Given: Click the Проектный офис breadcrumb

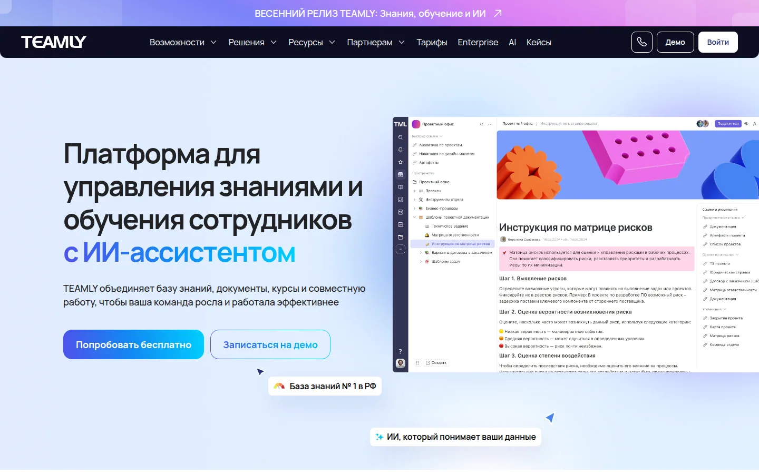Looking at the screenshot, I should 518,124.
